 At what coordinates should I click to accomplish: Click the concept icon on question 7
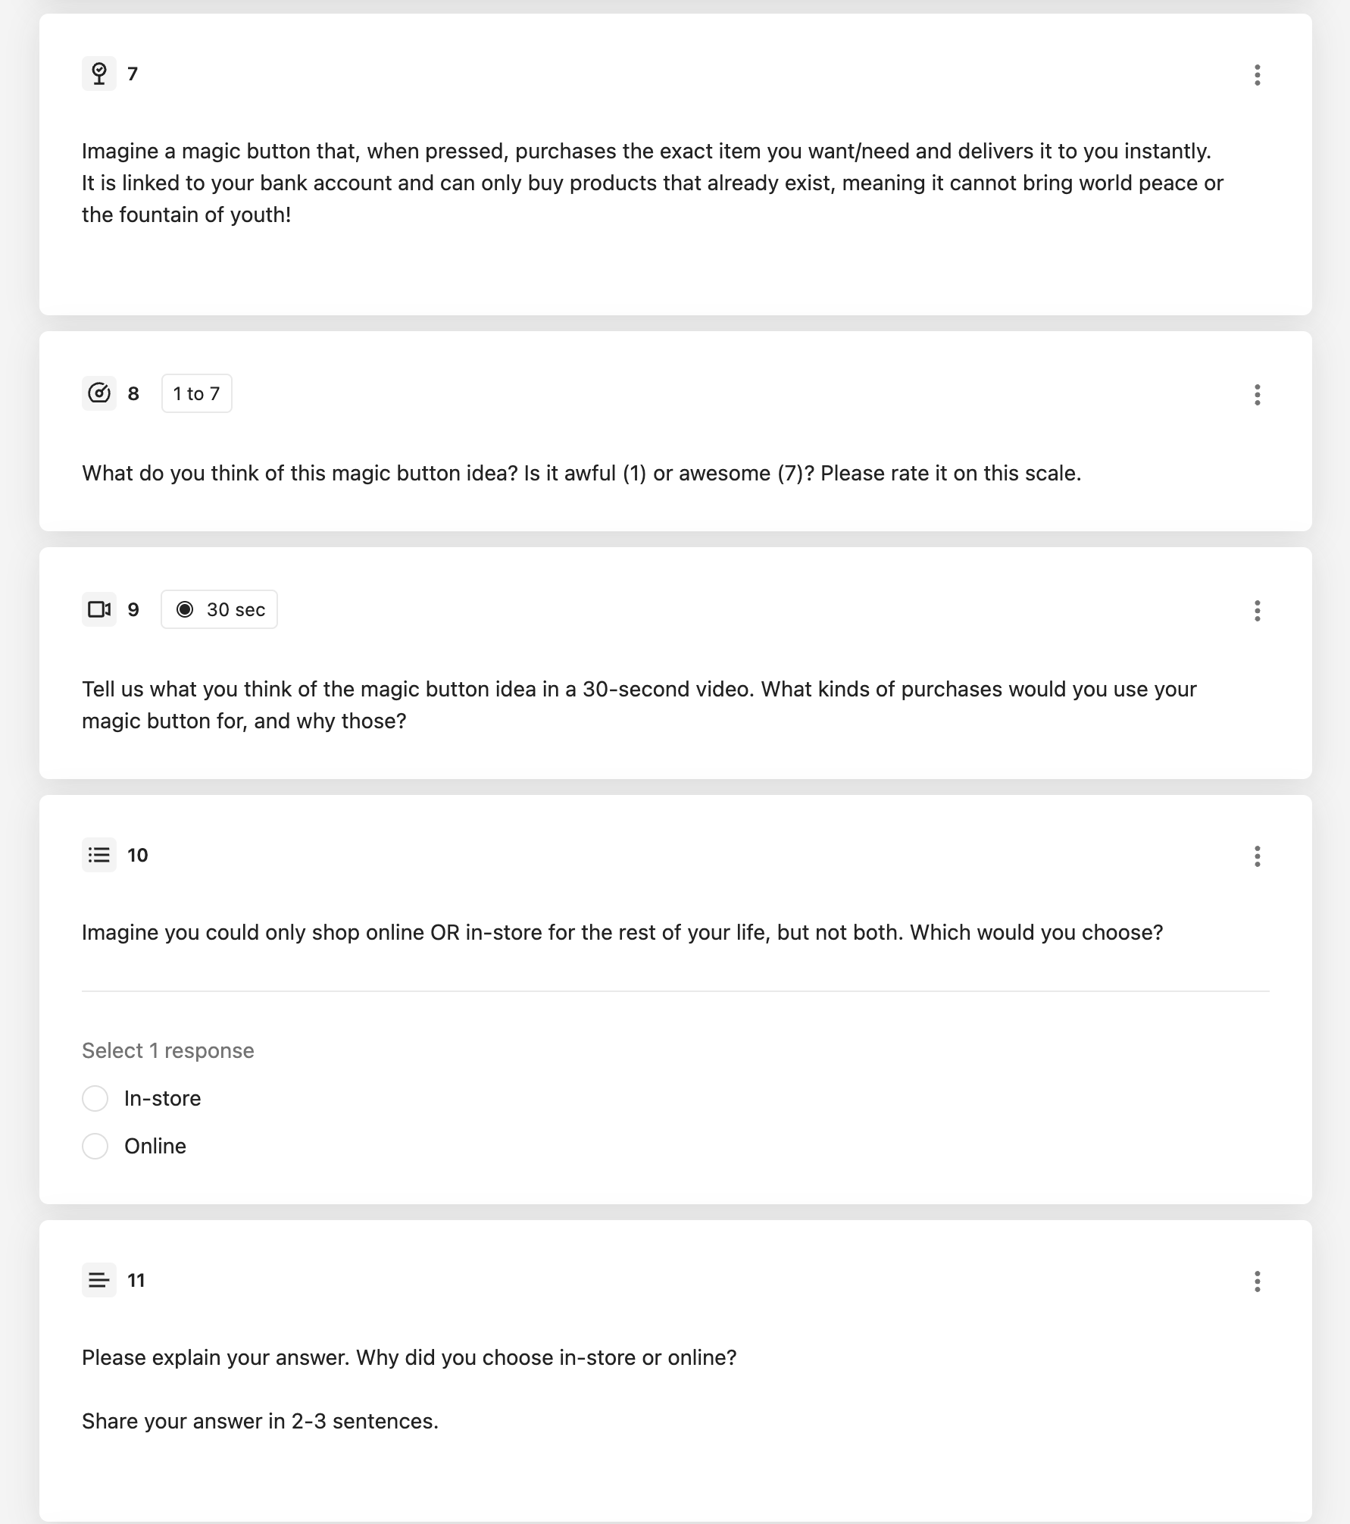coord(99,74)
